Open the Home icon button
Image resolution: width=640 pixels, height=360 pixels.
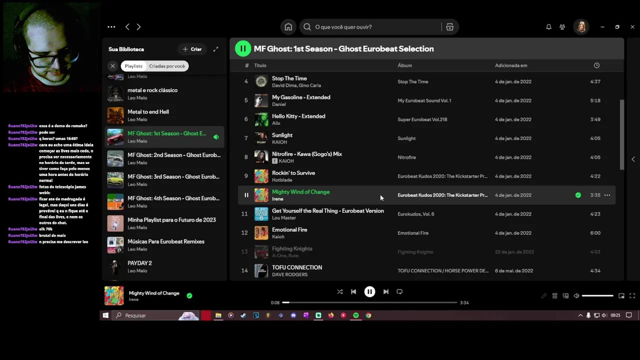pos(288,27)
